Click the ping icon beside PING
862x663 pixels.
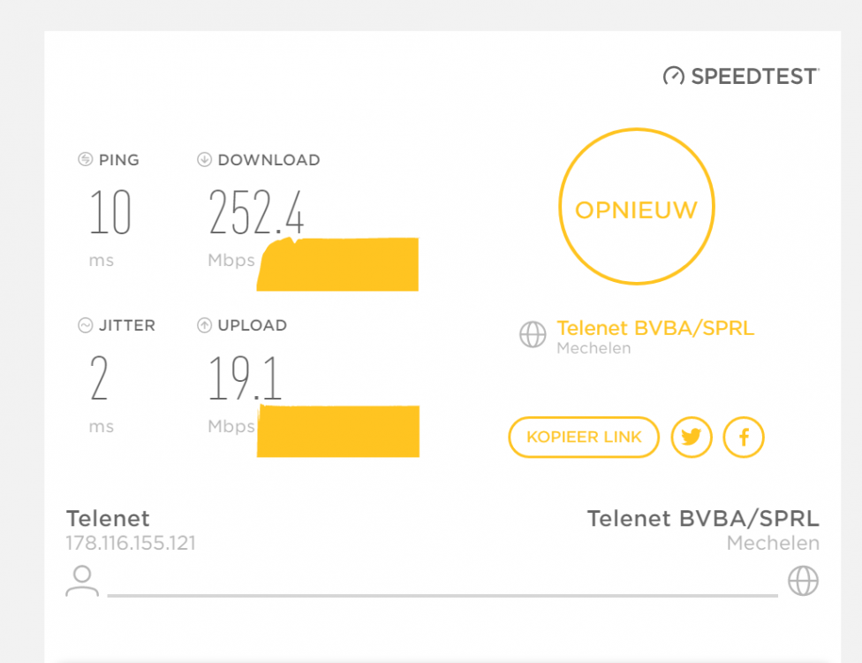coord(86,160)
